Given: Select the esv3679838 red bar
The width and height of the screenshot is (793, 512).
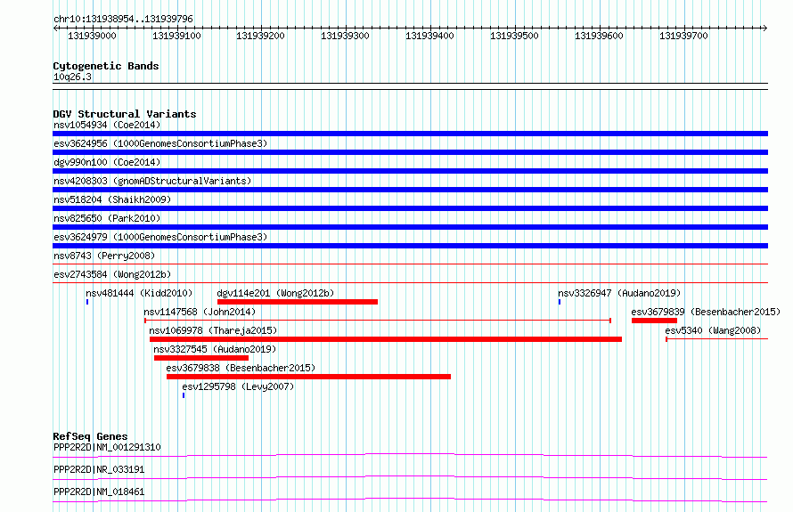Looking at the screenshot, I should [308, 377].
